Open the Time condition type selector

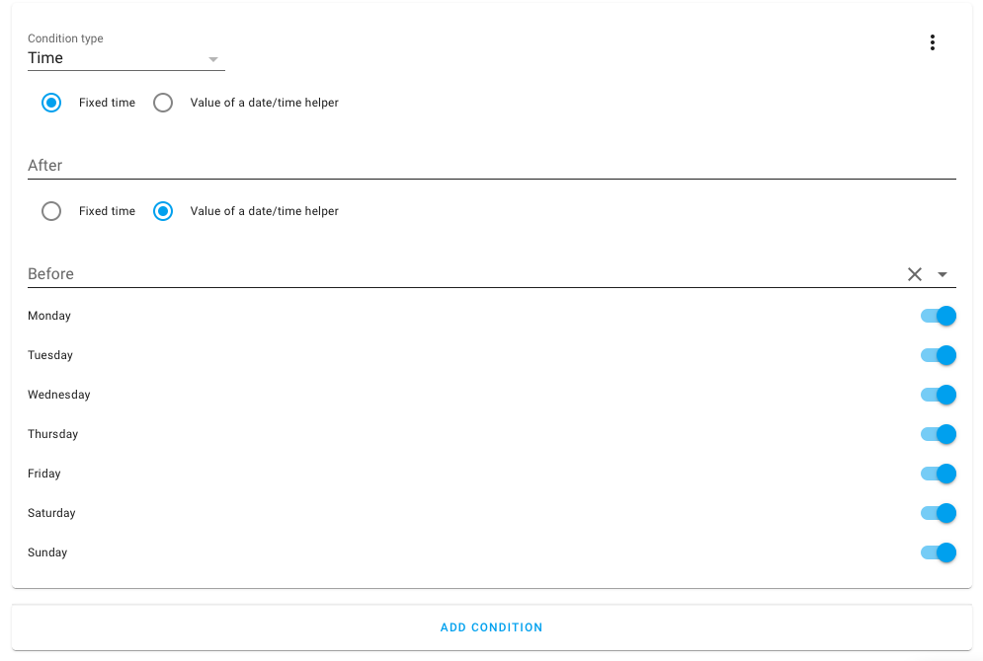coord(126,58)
